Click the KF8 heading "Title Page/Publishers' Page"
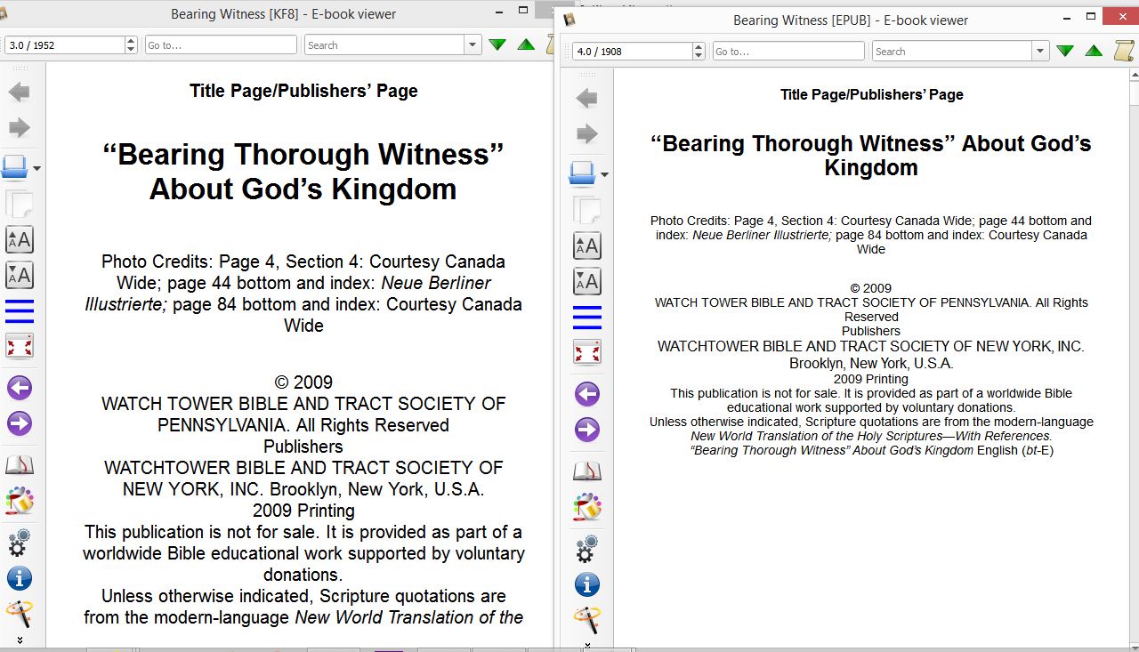1139x652 pixels. (x=303, y=91)
